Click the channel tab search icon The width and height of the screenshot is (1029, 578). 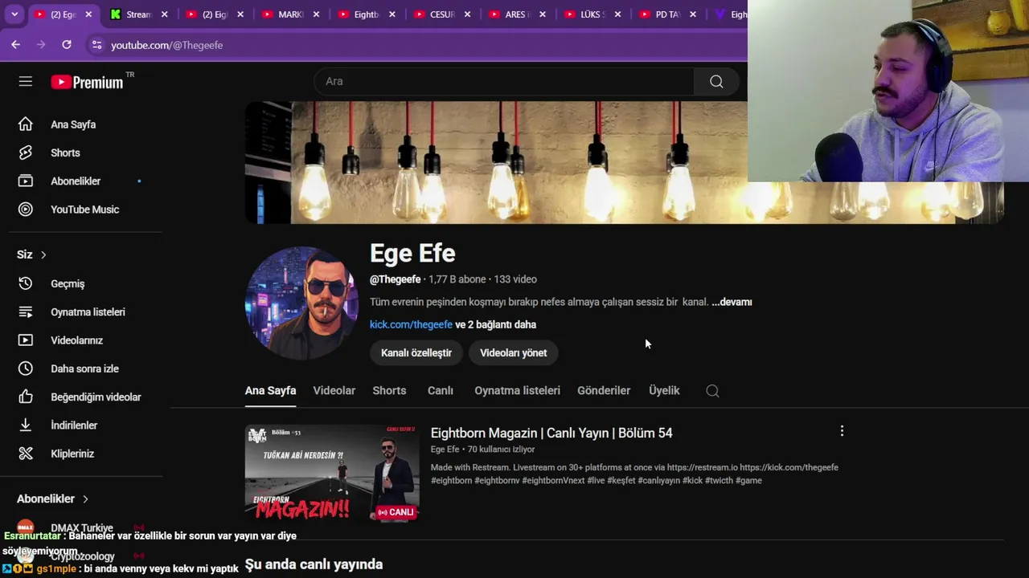coord(712,391)
